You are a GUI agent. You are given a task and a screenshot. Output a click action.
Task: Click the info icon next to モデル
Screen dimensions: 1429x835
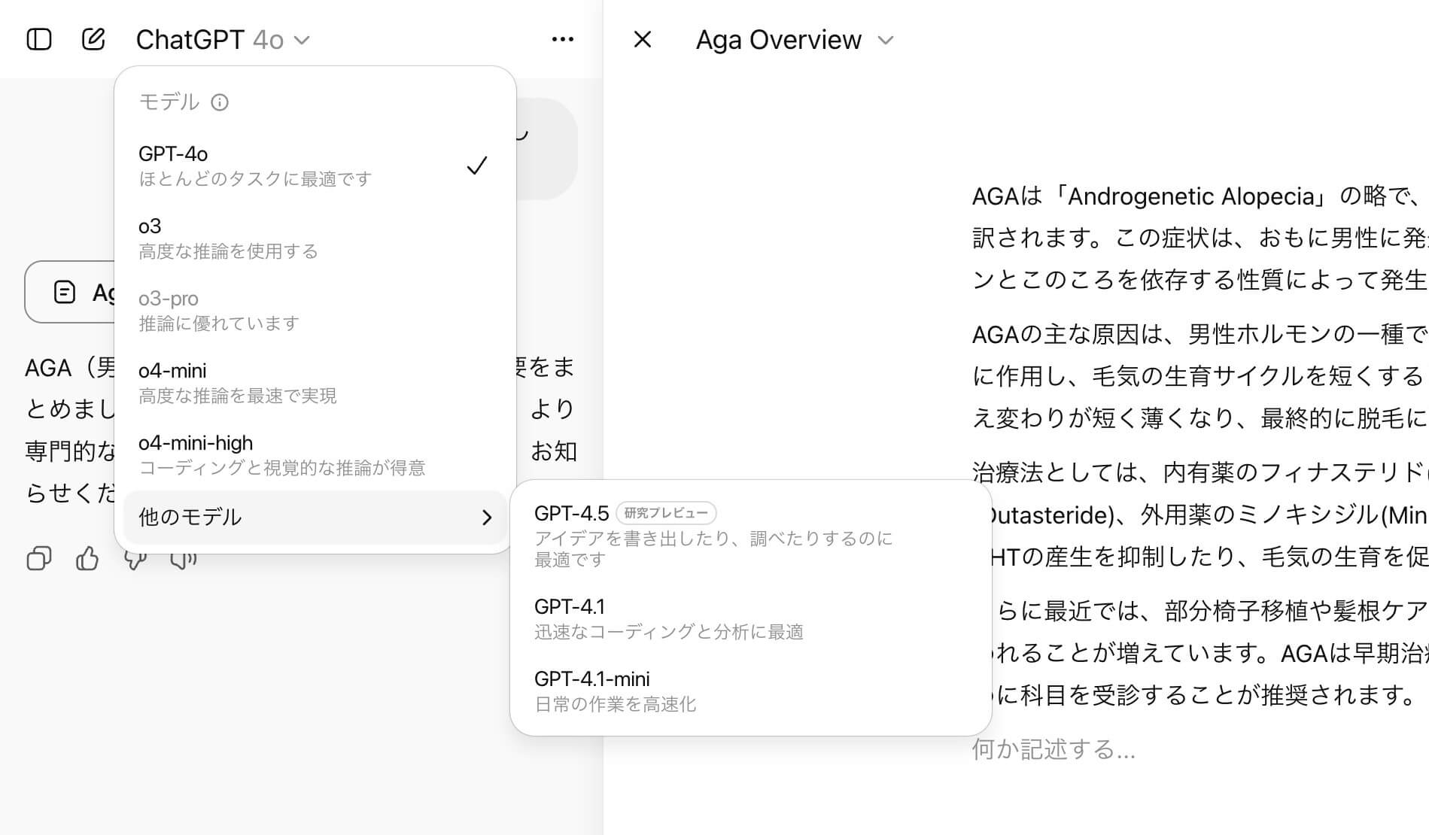point(220,102)
